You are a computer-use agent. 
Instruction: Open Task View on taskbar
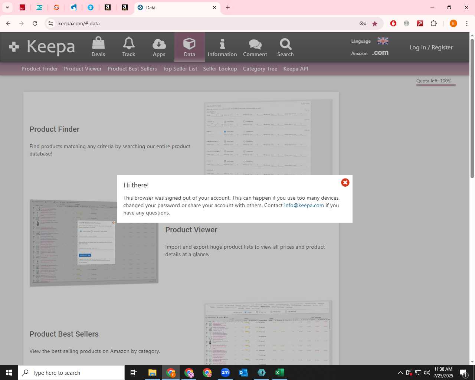[x=134, y=373]
